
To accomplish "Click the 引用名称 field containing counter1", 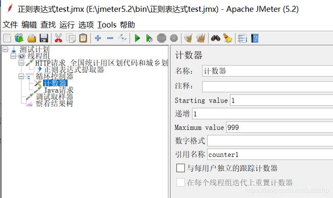I will point(270,154).
